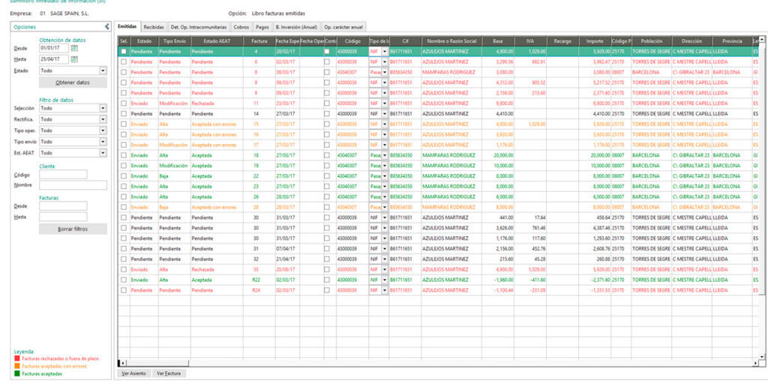Open the Tipo envío filter dropdown

coord(103,141)
